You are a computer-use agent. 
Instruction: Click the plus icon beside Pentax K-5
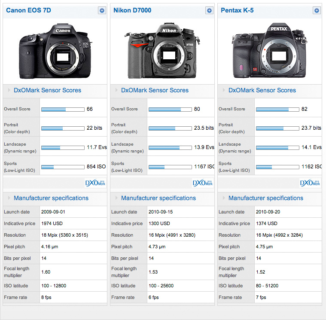click(317, 10)
